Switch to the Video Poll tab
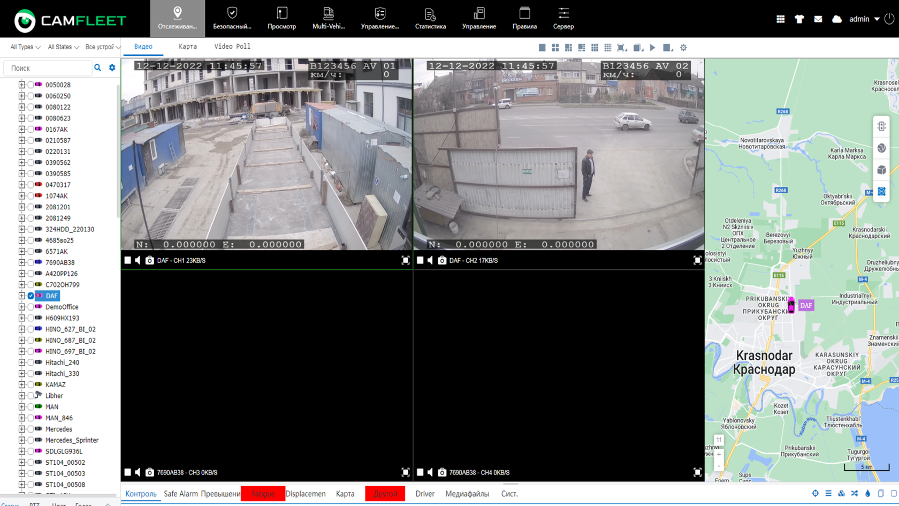The width and height of the screenshot is (899, 506). (x=232, y=47)
